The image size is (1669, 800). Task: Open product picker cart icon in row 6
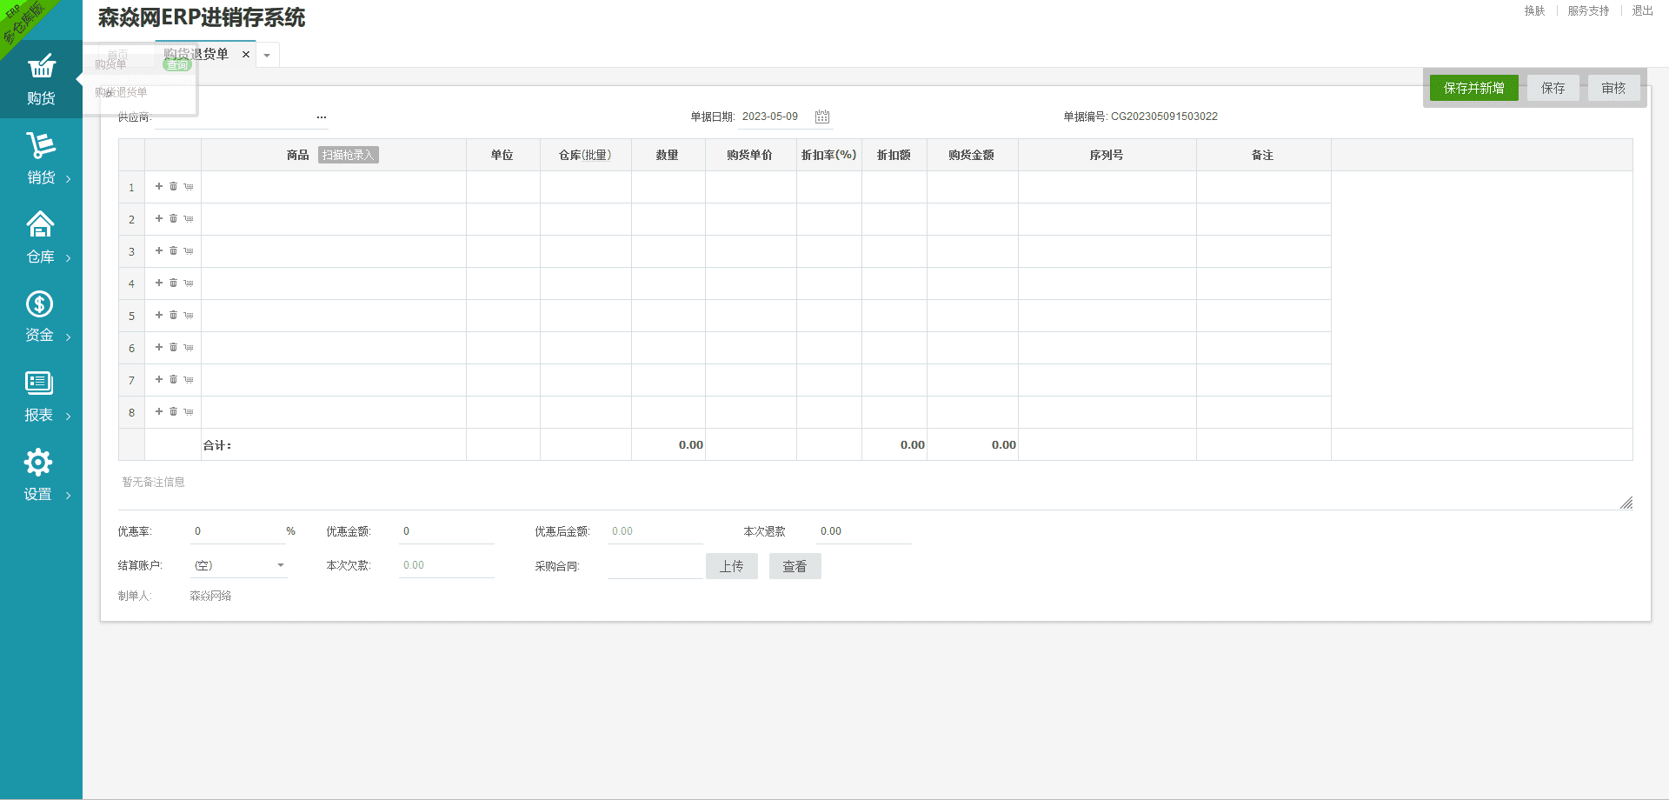tap(189, 347)
